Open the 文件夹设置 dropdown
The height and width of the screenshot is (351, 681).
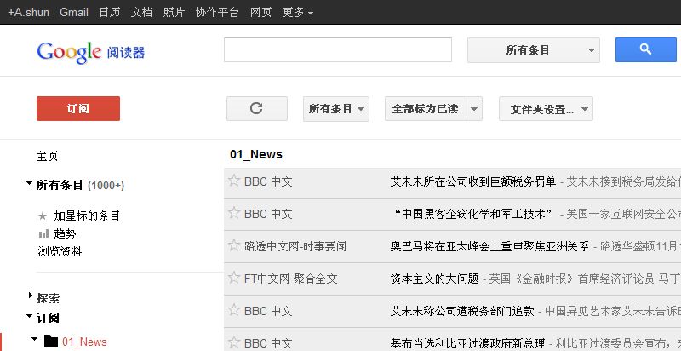[546, 109]
